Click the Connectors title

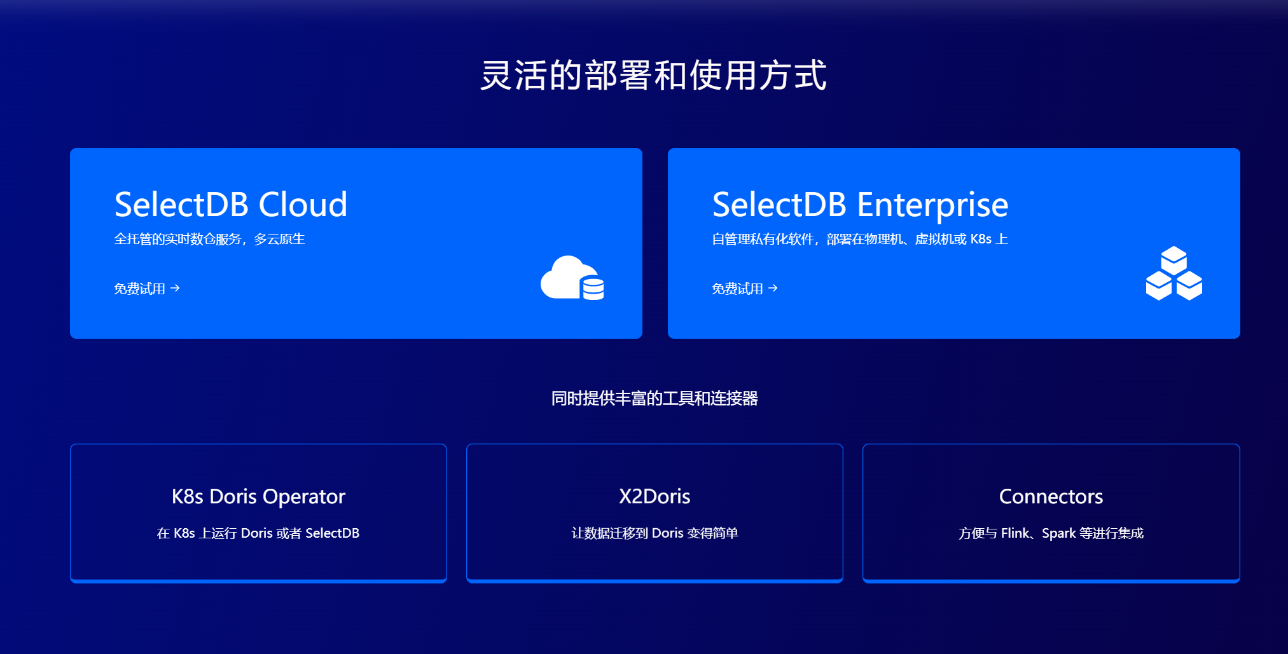point(1051,497)
